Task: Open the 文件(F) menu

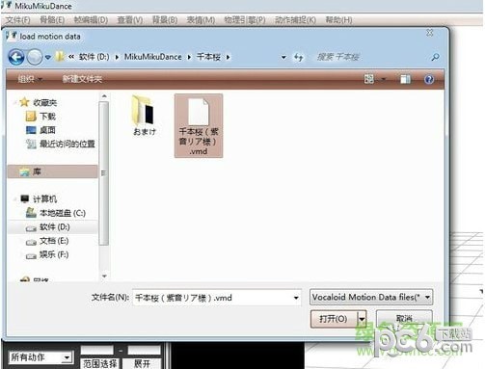Action: pos(18,20)
